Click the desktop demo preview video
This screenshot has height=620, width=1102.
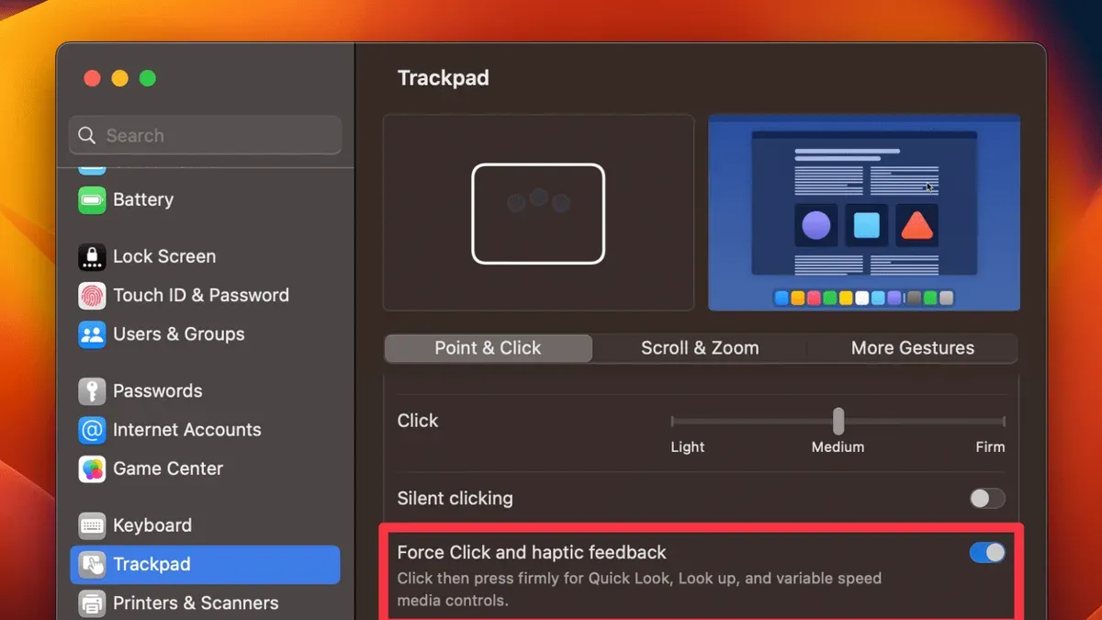(x=864, y=212)
